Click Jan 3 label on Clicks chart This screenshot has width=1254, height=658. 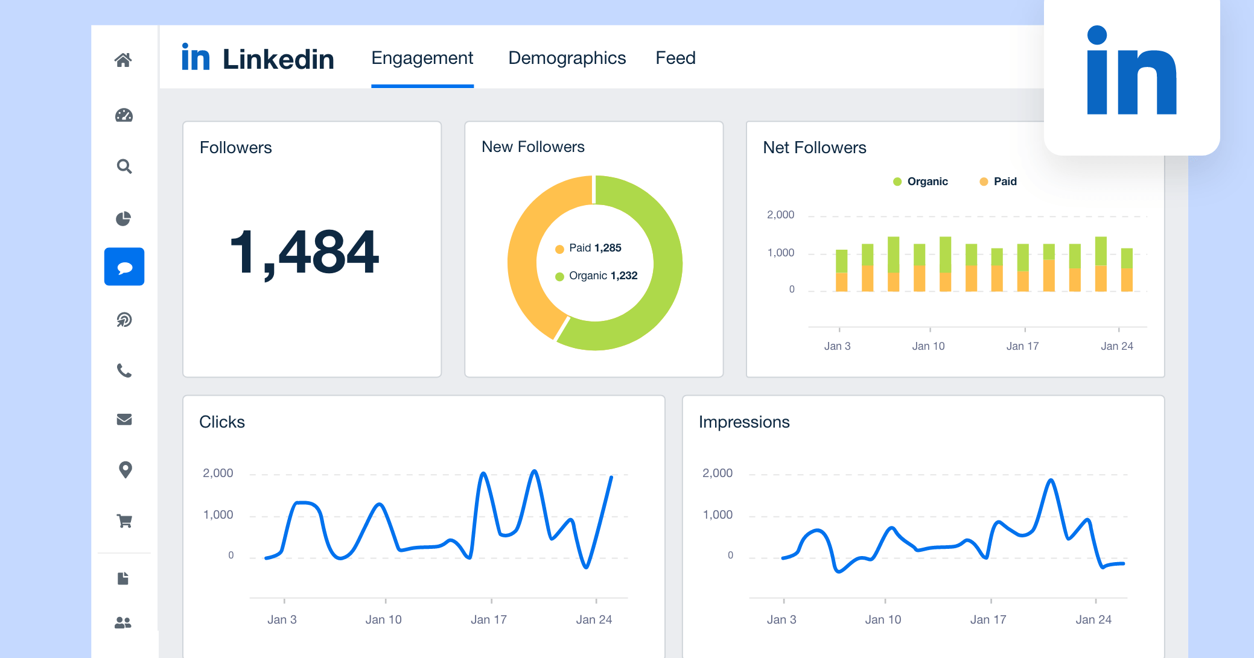click(282, 619)
